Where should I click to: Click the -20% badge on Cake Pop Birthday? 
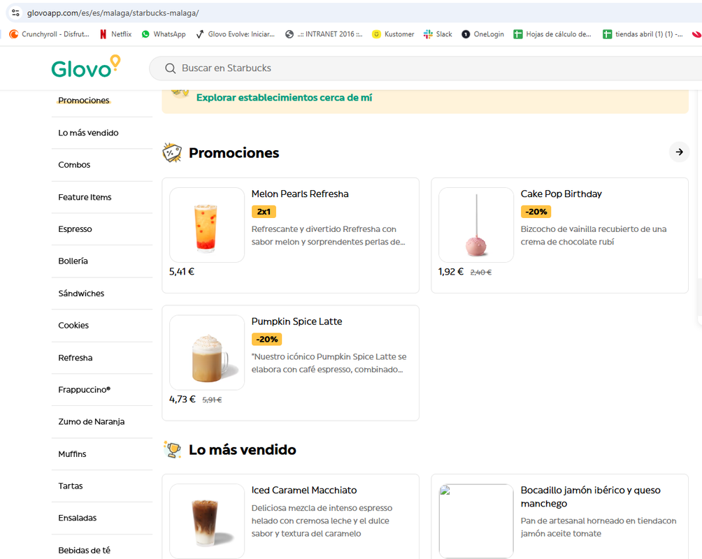(536, 212)
